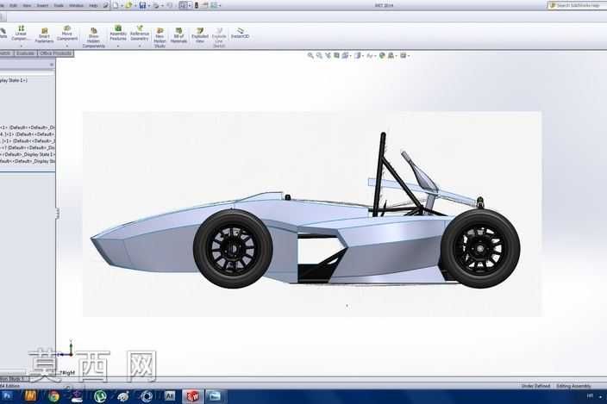Click the Apply Scene icon
The height and width of the screenshot is (404, 607).
tap(391, 56)
